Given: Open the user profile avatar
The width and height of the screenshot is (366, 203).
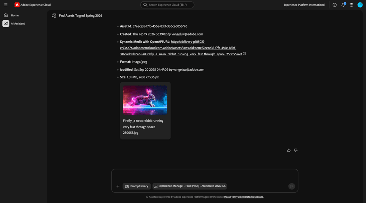Looking at the screenshot, I should (x=360, y=5).
